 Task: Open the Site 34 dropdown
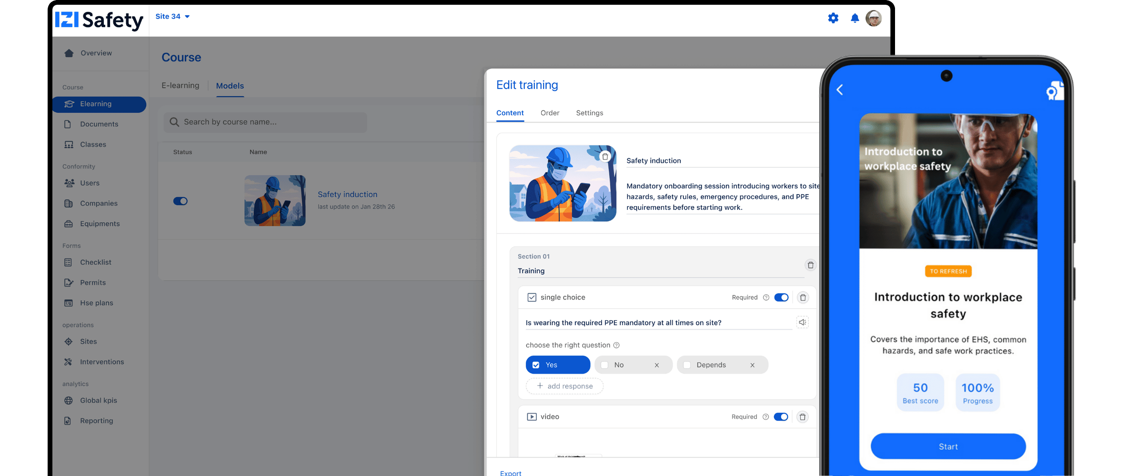[172, 16]
